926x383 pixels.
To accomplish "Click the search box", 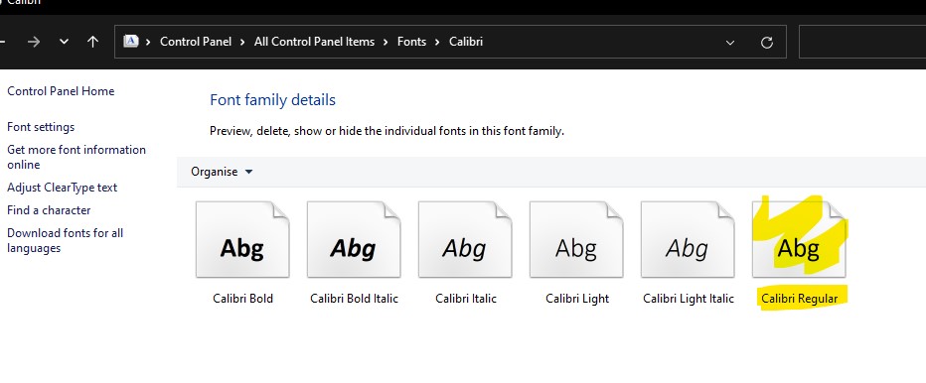I will pyautogui.click(x=862, y=42).
